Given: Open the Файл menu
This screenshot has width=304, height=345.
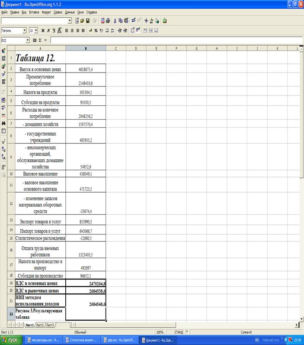Looking at the screenshot, I should click(x=4, y=13).
